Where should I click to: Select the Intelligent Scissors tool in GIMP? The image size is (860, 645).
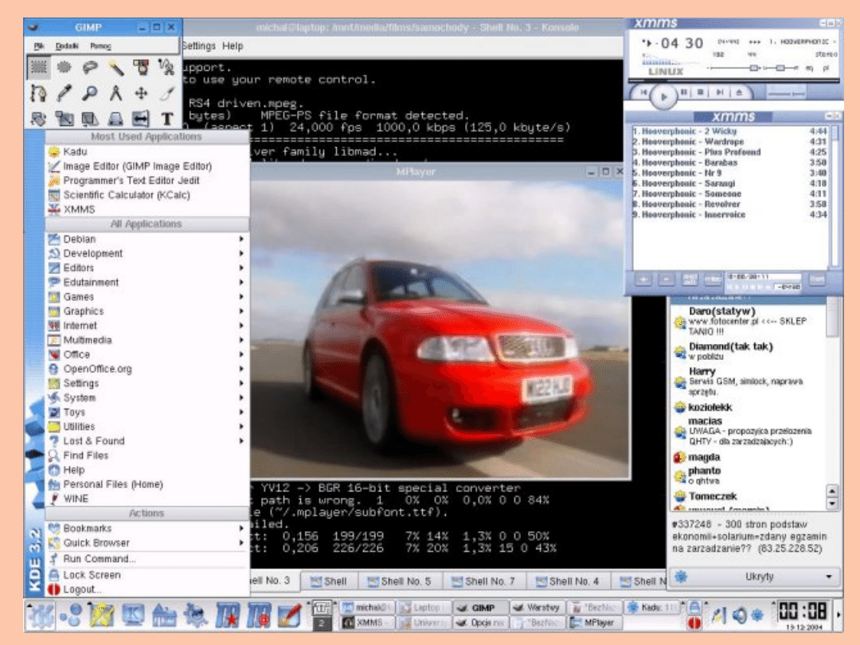pyautogui.click(x=166, y=68)
